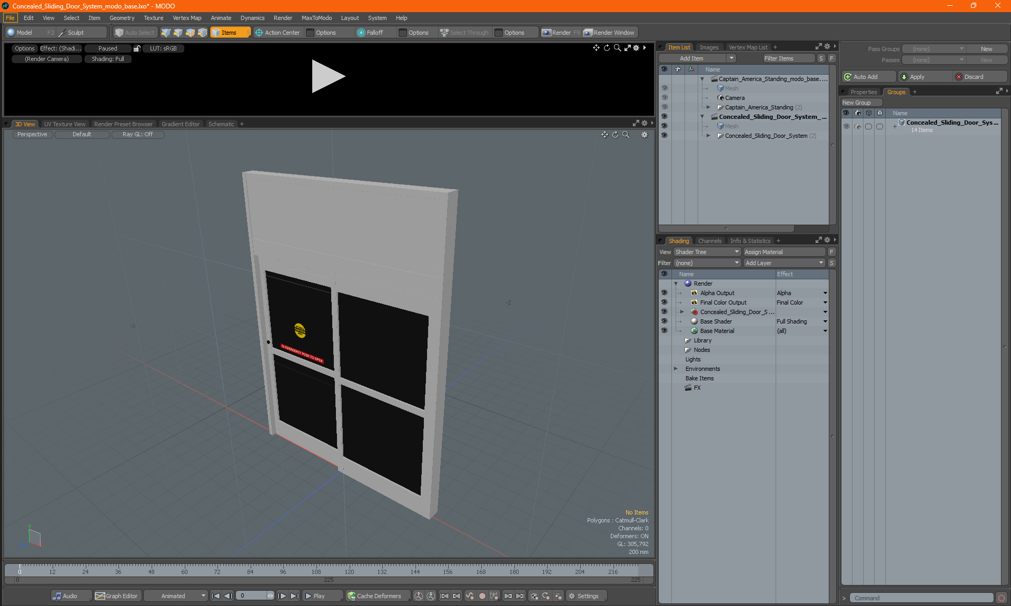Open Action Center tool

pyautogui.click(x=277, y=33)
